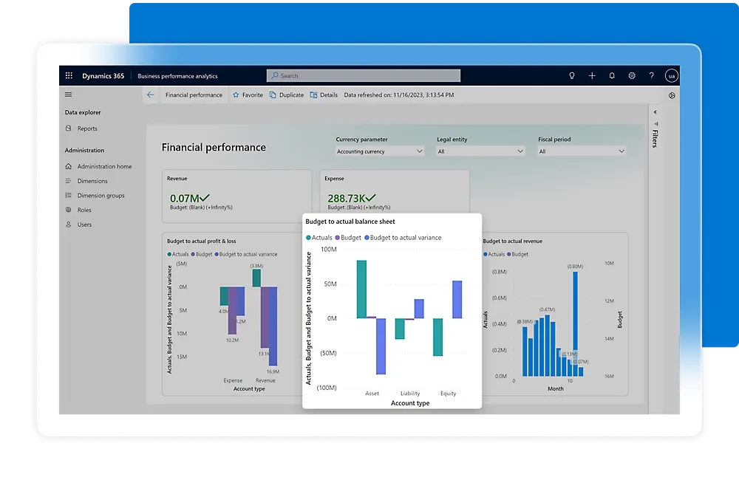Open the Legal entity dropdown

pyautogui.click(x=480, y=151)
